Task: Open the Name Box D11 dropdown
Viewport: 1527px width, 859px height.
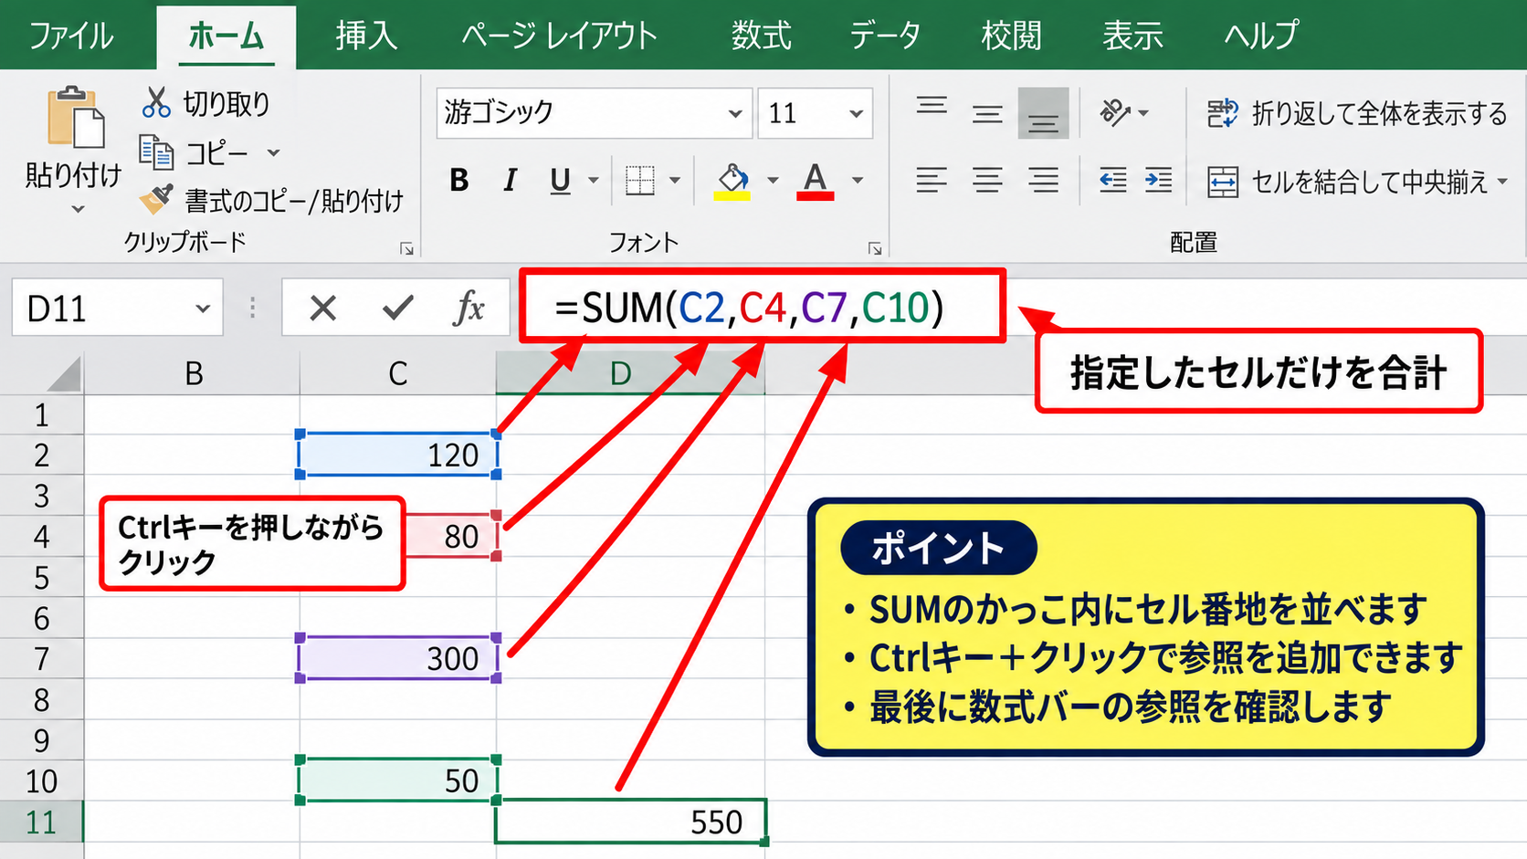Action: pos(203,309)
